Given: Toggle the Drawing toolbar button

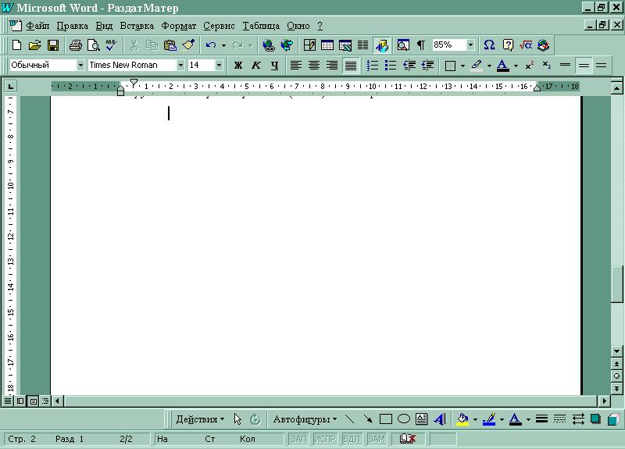Looking at the screenshot, I should point(381,45).
